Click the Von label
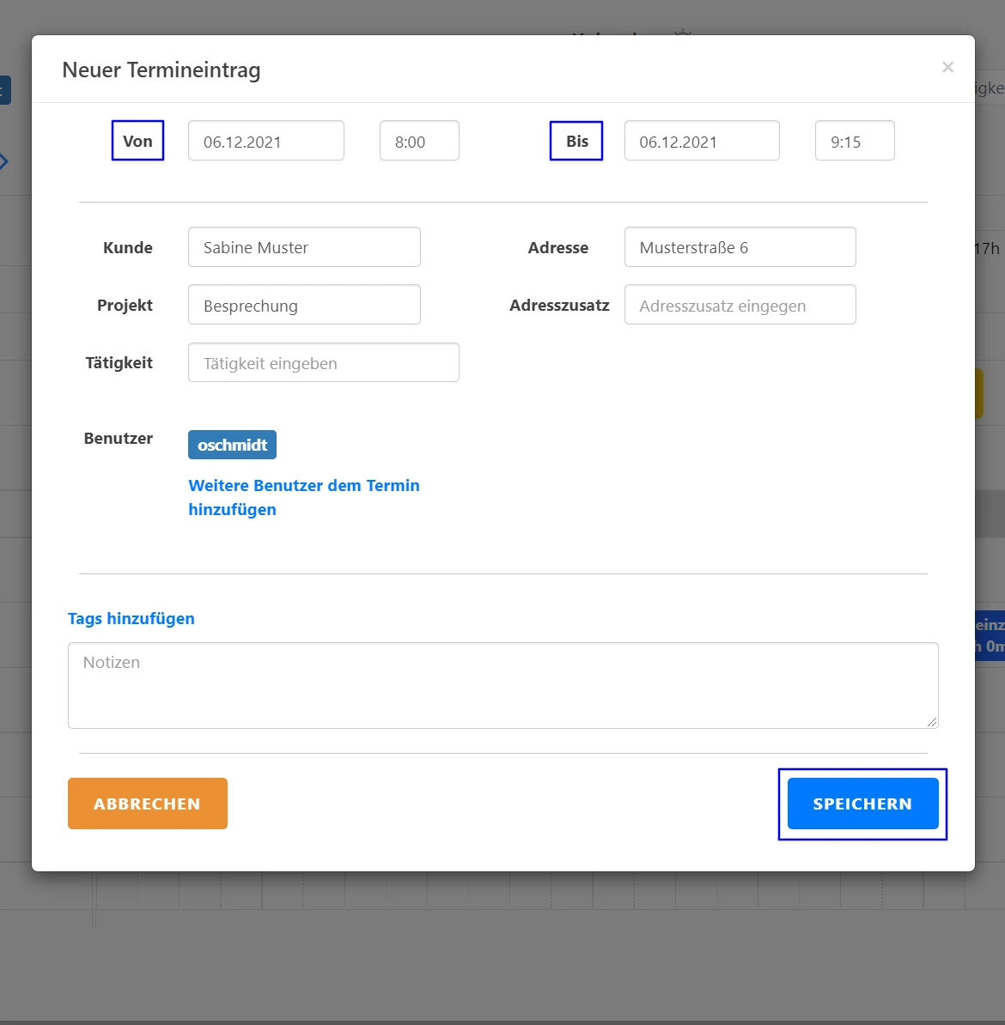 coord(137,141)
